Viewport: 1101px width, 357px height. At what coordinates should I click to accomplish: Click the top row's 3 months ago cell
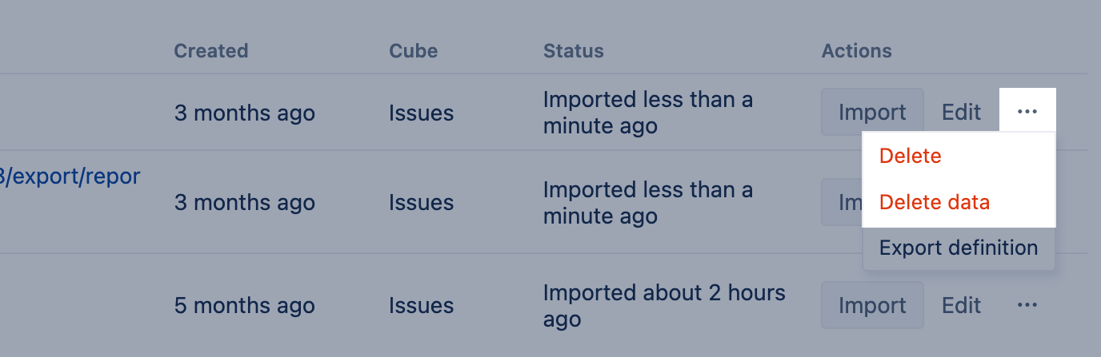[244, 113]
